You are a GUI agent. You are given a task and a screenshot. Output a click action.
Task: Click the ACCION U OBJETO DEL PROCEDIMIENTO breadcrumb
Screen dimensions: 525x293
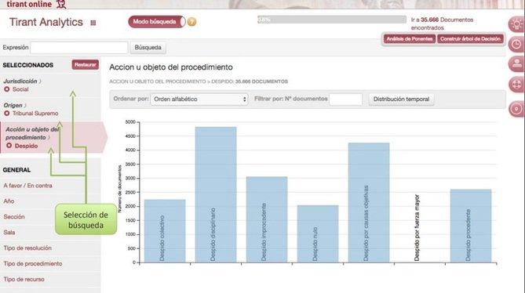click(x=158, y=81)
